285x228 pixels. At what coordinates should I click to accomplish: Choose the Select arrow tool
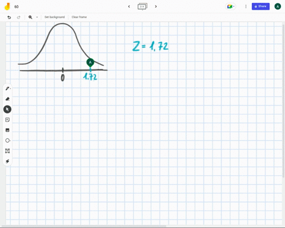(x=7, y=109)
